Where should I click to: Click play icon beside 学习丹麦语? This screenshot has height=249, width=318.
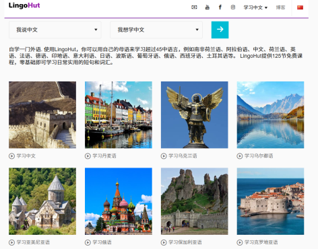88,156
